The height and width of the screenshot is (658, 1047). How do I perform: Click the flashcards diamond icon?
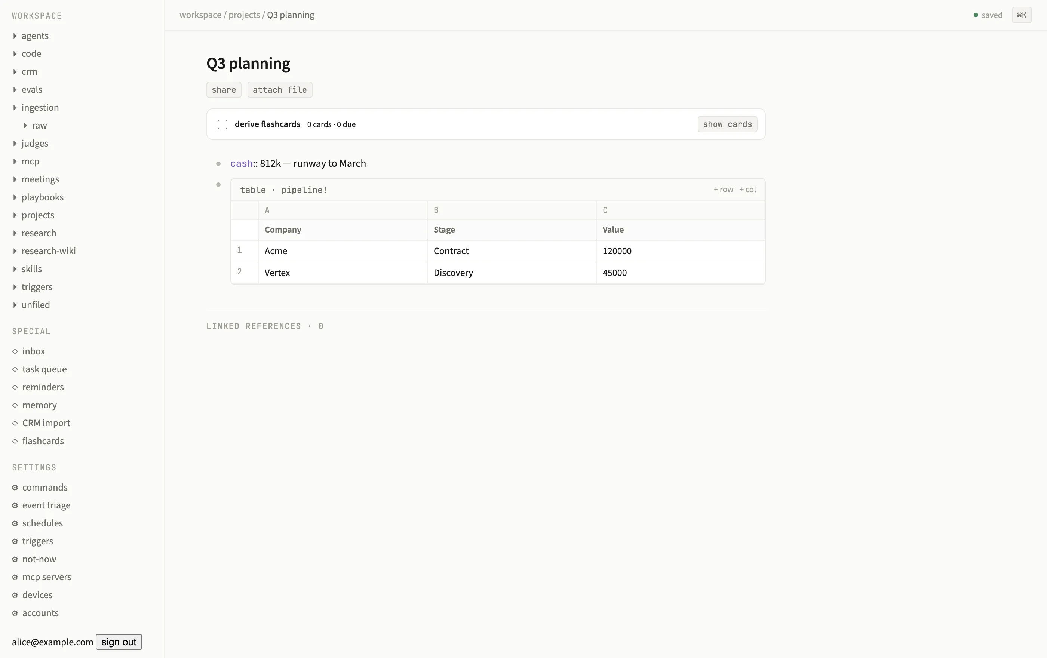coord(15,441)
